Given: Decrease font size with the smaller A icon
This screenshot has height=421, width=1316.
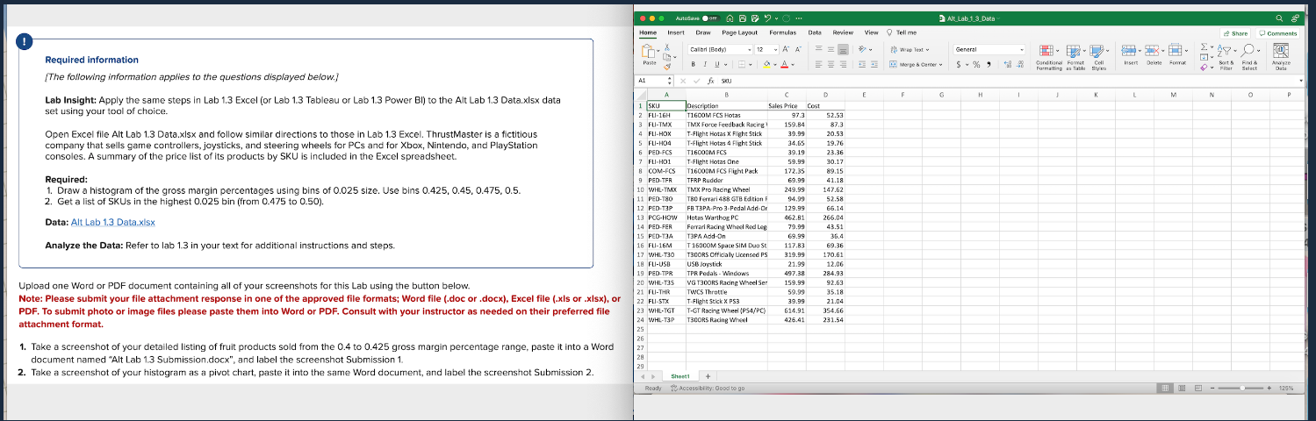Looking at the screenshot, I should coord(798,49).
